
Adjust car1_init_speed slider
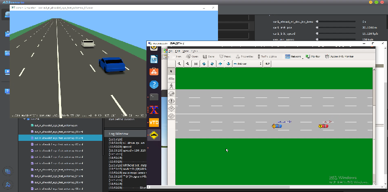coord(336,33)
